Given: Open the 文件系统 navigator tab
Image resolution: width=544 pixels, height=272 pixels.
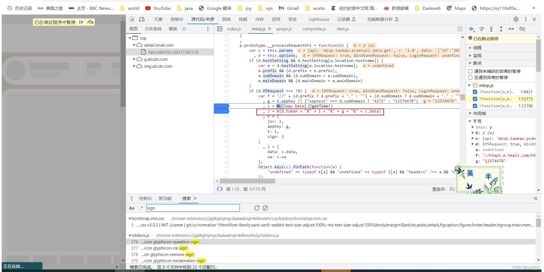Looking at the screenshot, I should pyautogui.click(x=153, y=29).
